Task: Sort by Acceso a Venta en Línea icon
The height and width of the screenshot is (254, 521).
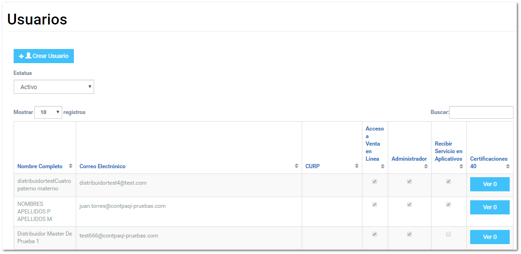Action: point(383,166)
